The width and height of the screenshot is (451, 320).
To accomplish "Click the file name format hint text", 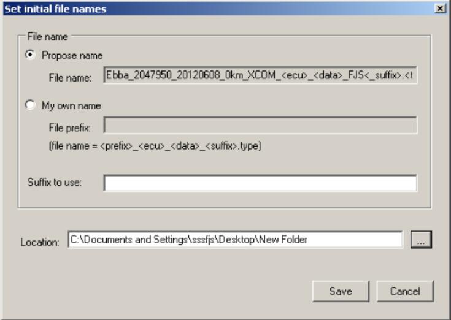I will click(155, 146).
